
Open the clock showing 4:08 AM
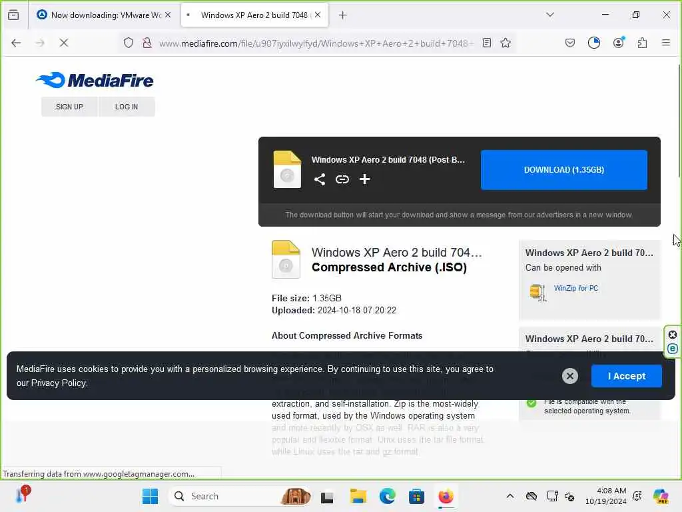606,496
